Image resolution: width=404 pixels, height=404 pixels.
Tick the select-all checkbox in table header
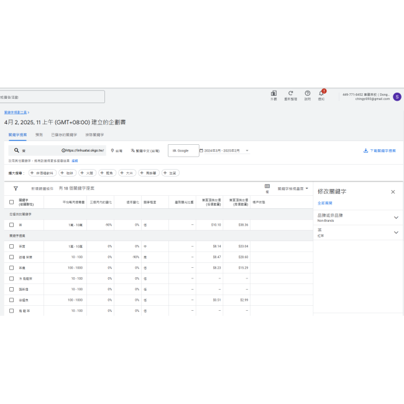coord(11,202)
